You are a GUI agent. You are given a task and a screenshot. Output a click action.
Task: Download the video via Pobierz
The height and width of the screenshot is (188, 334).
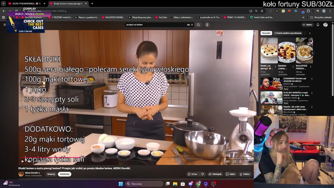244,174
